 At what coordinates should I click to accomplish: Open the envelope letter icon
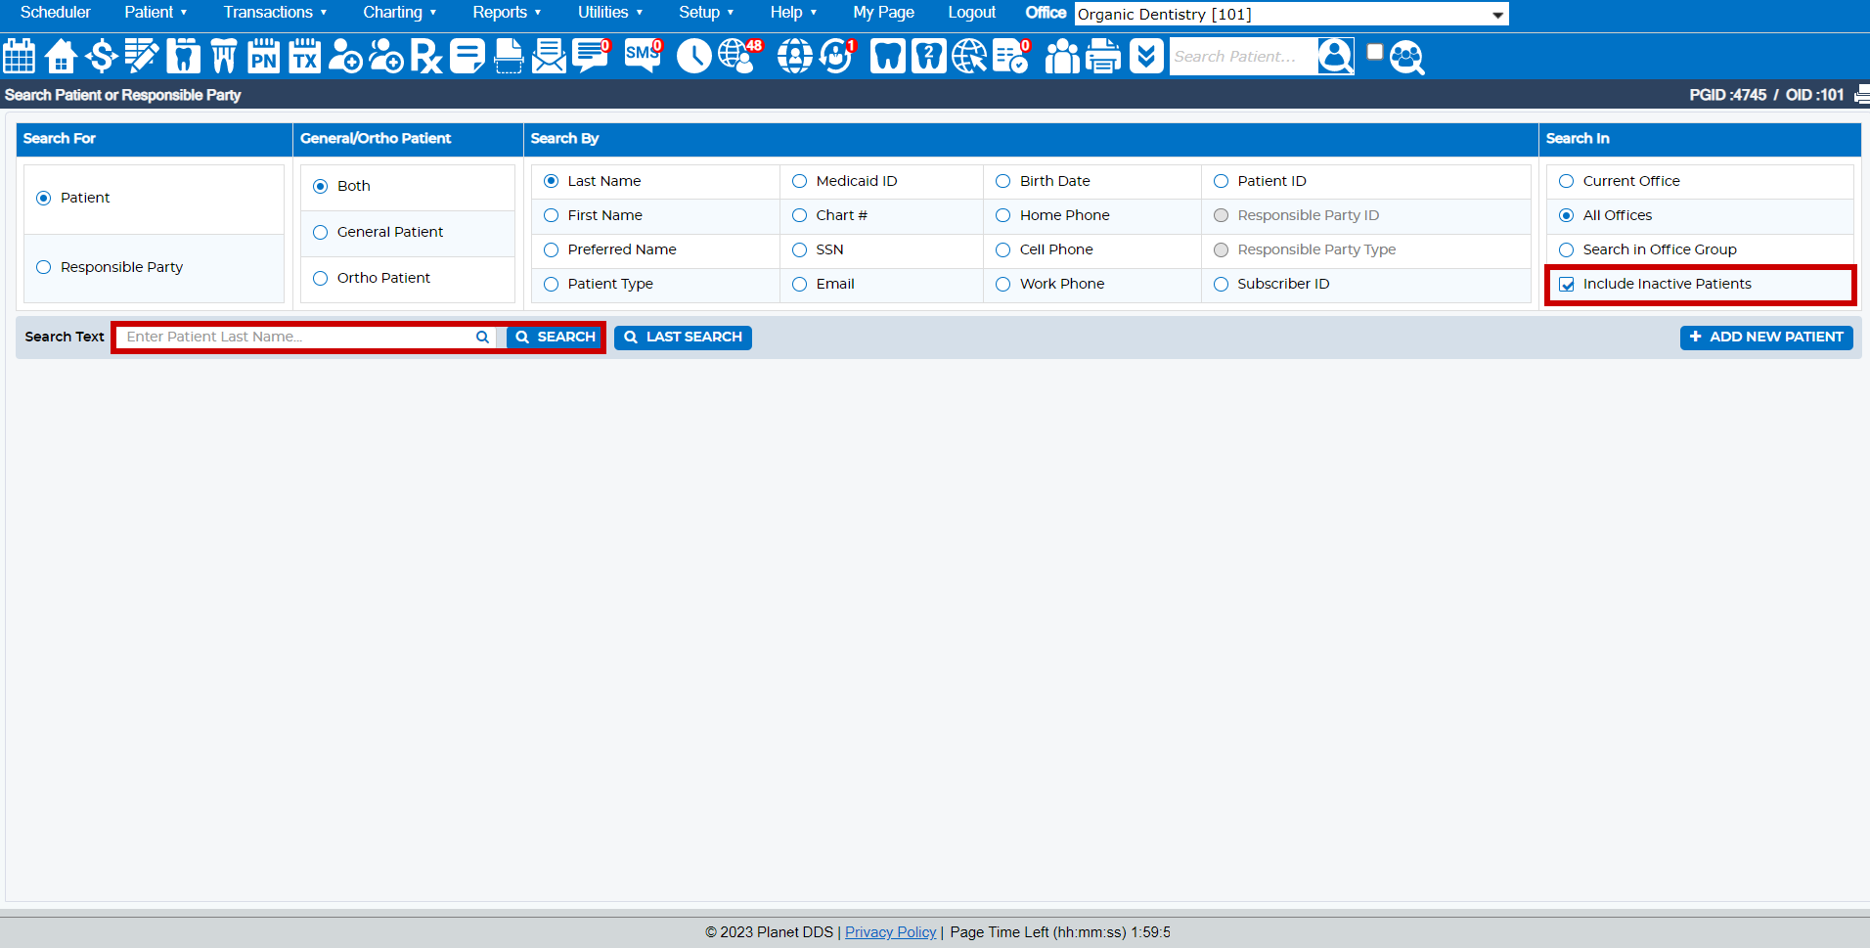coord(549,56)
